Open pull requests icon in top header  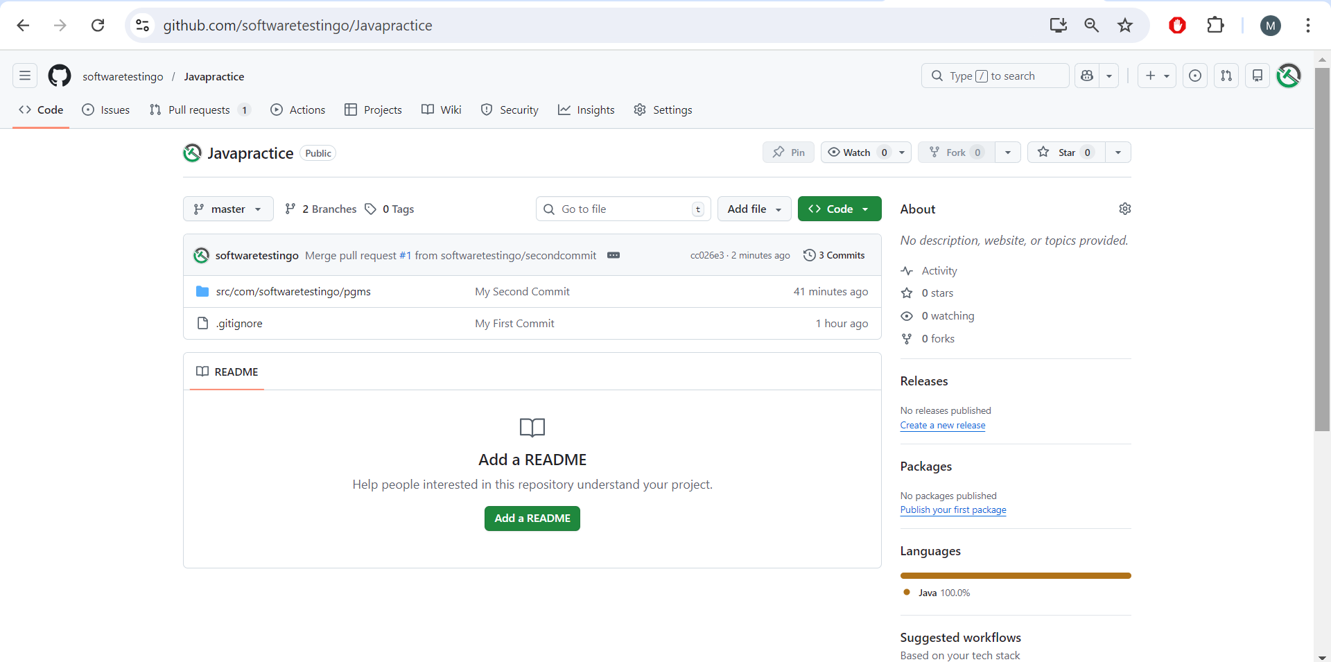tap(1226, 76)
